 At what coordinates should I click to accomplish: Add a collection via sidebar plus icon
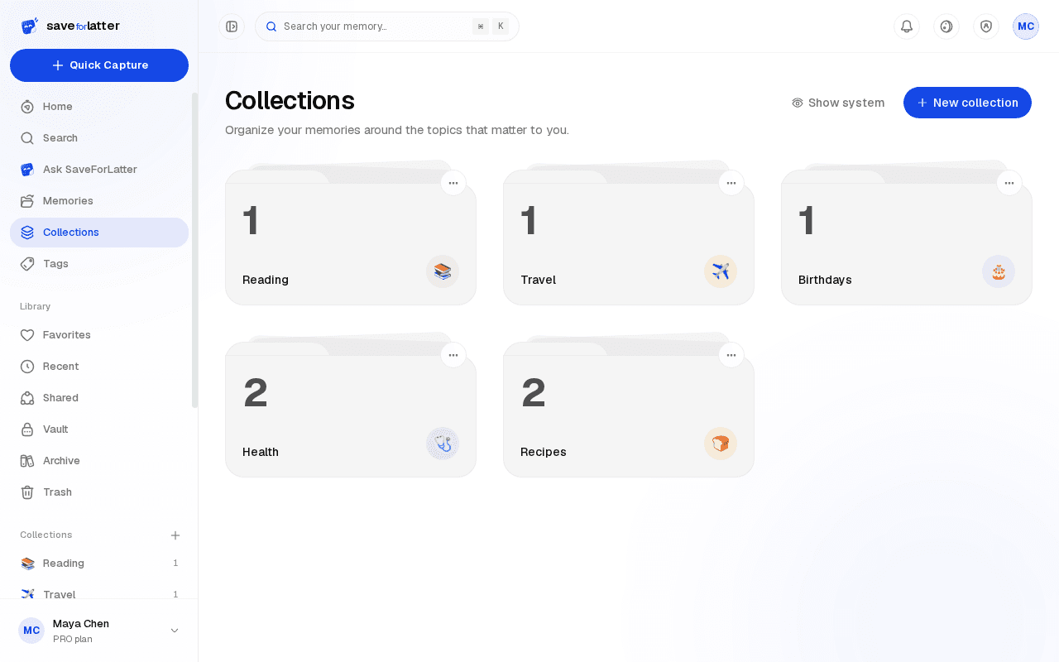(175, 535)
